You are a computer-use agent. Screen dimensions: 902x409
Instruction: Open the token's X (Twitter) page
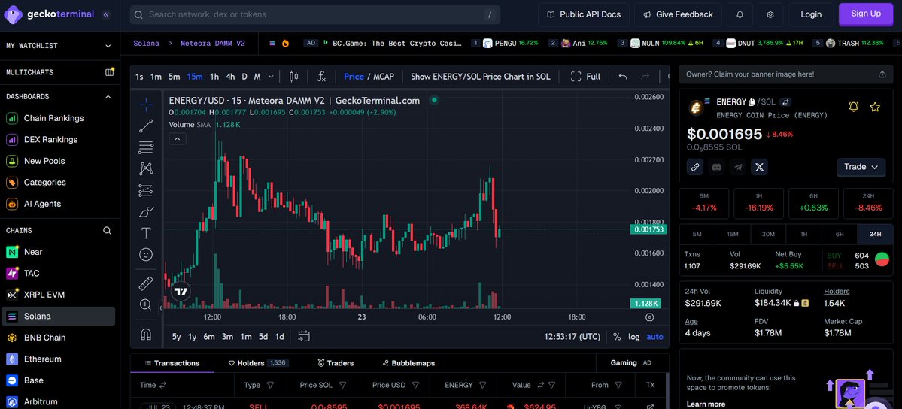tap(759, 167)
